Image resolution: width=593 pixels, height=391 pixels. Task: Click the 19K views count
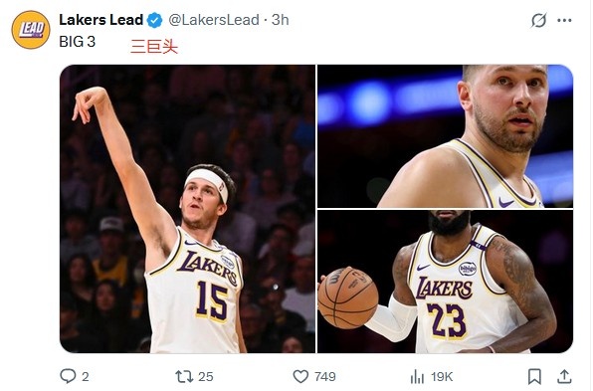click(x=442, y=377)
